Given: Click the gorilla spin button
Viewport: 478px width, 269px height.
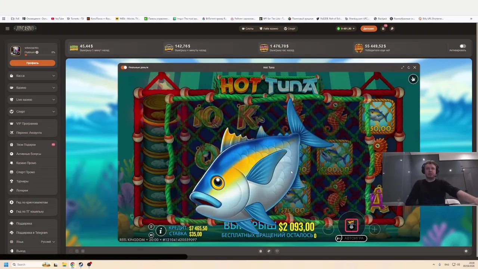Looking at the screenshot, I should click(351, 225).
